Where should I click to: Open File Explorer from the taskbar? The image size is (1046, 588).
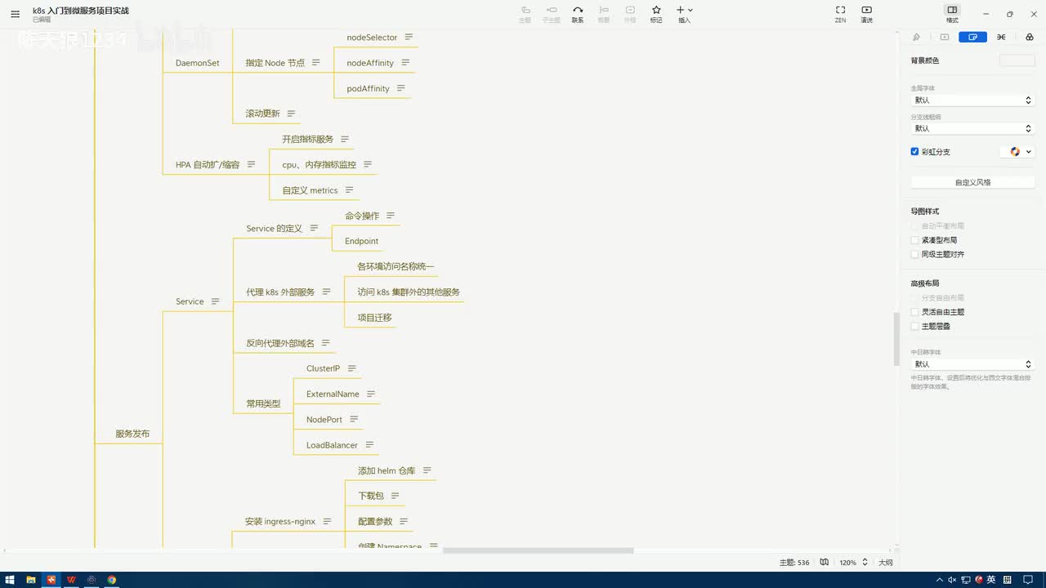30,580
